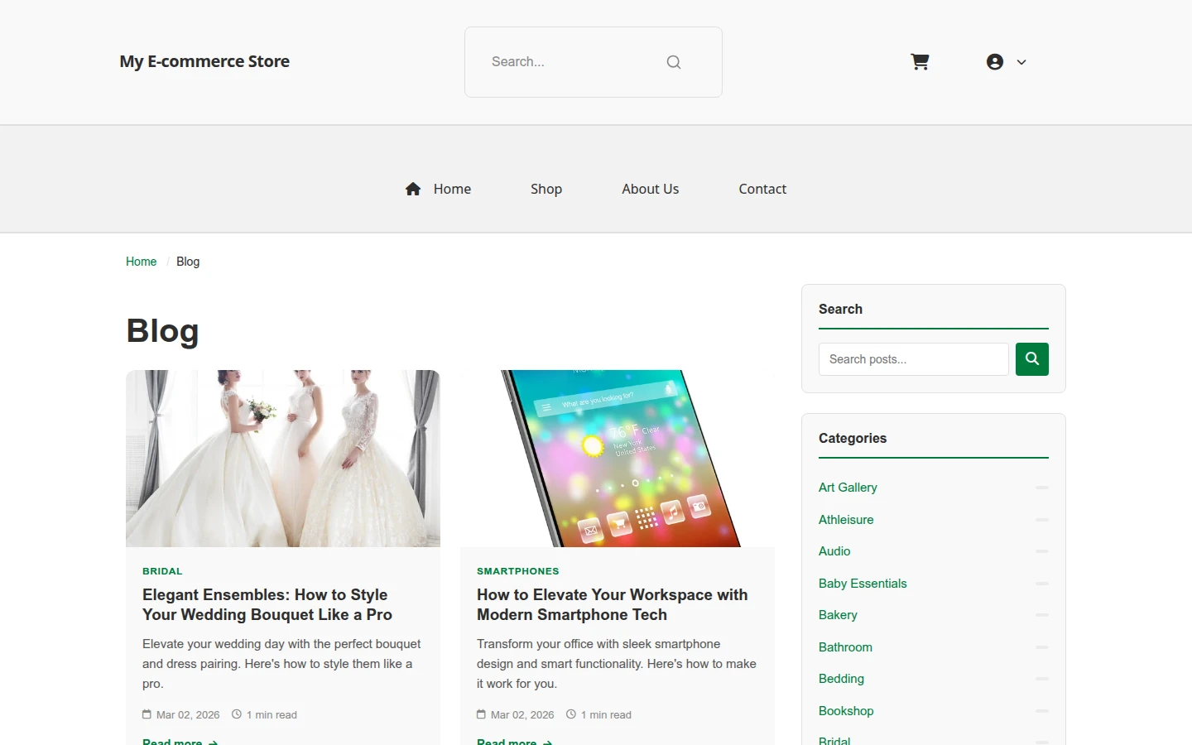Open the Contact menu item
The width and height of the screenshot is (1192, 745).
tap(762, 189)
